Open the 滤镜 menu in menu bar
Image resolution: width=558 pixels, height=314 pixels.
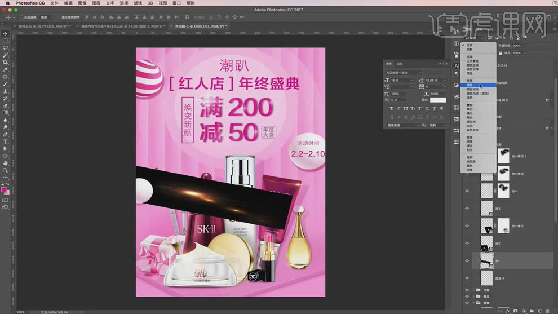pyautogui.click(x=138, y=3)
